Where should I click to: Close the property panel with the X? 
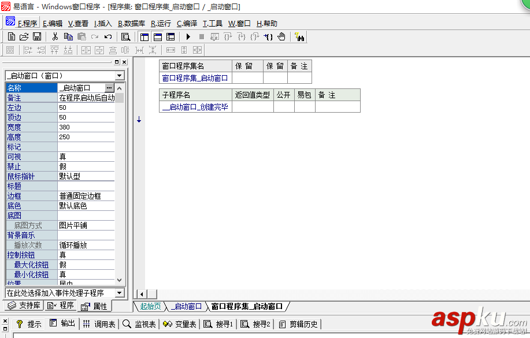[x=124, y=62]
